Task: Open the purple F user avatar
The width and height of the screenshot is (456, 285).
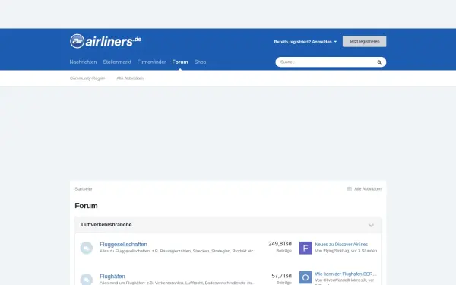Action: tap(306, 248)
